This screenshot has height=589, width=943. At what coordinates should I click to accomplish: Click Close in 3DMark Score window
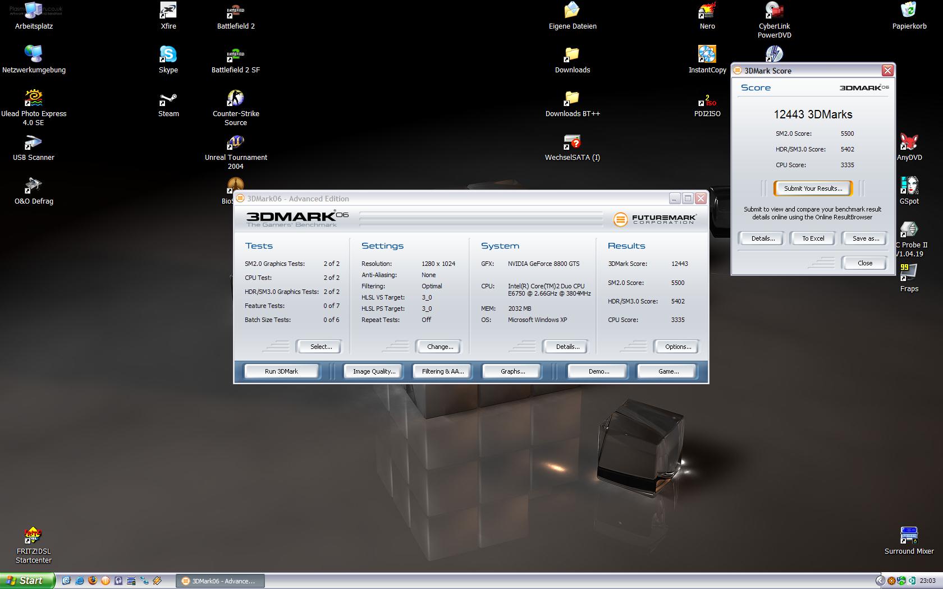click(x=864, y=263)
